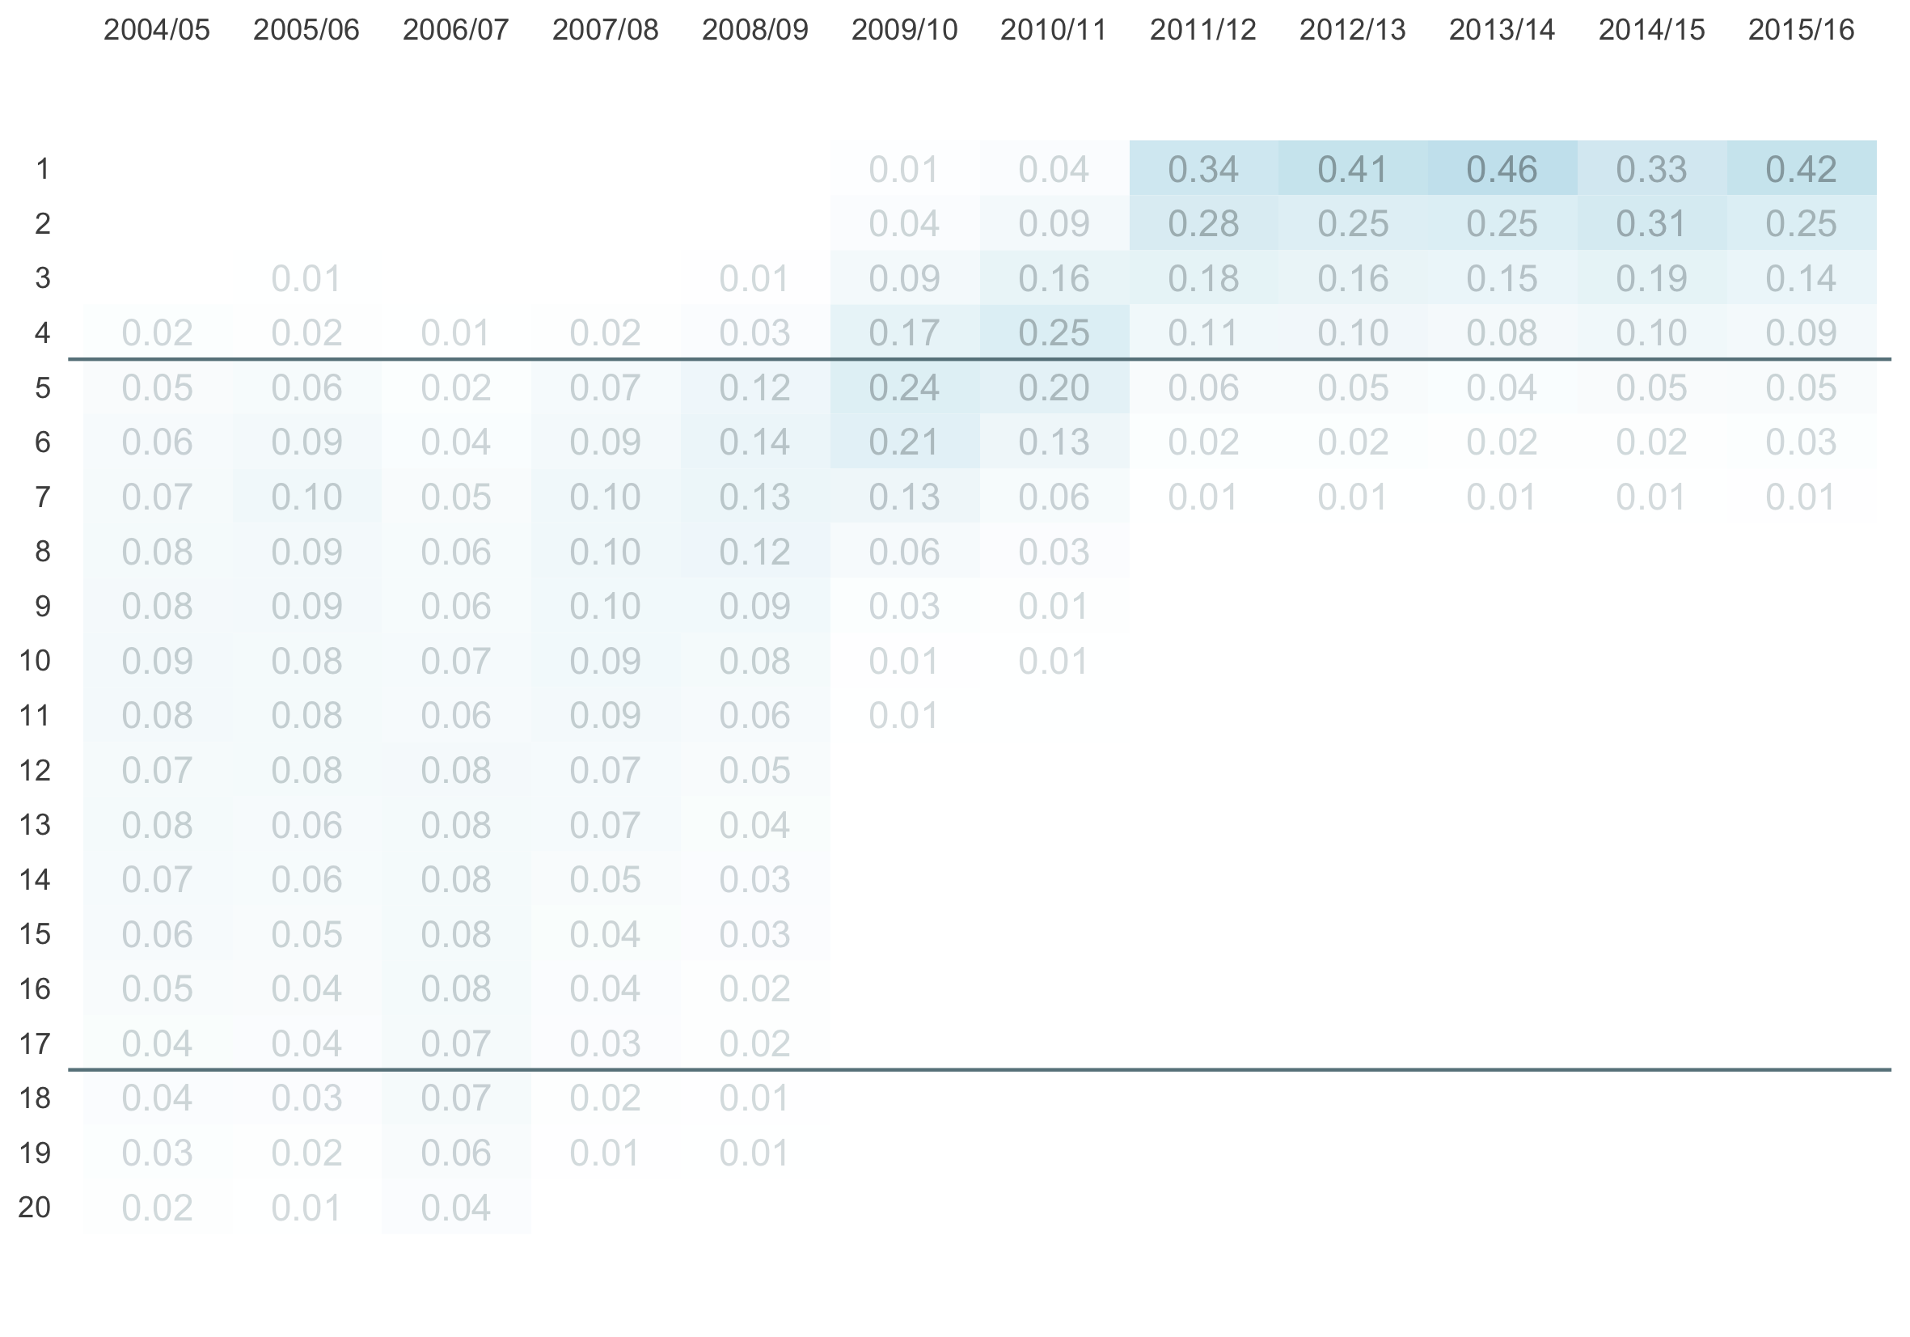Screen dimensions: 1910x1337
Task: Click the 2008/09 column header
Action: (754, 30)
